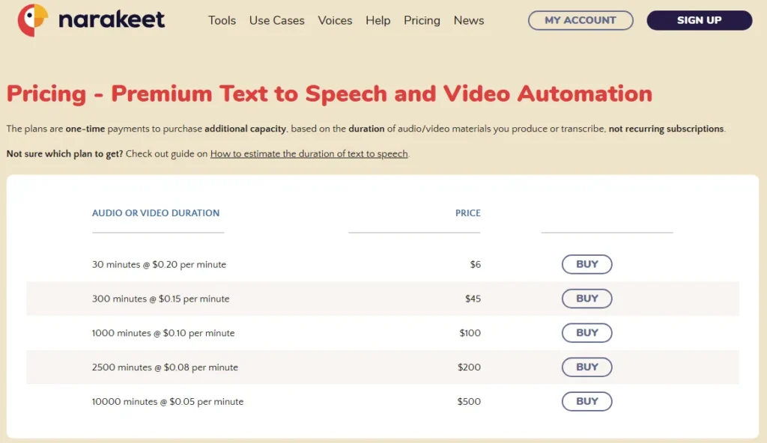The image size is (767, 443).
Task: Click the Pricing page main heading
Action: click(x=330, y=94)
